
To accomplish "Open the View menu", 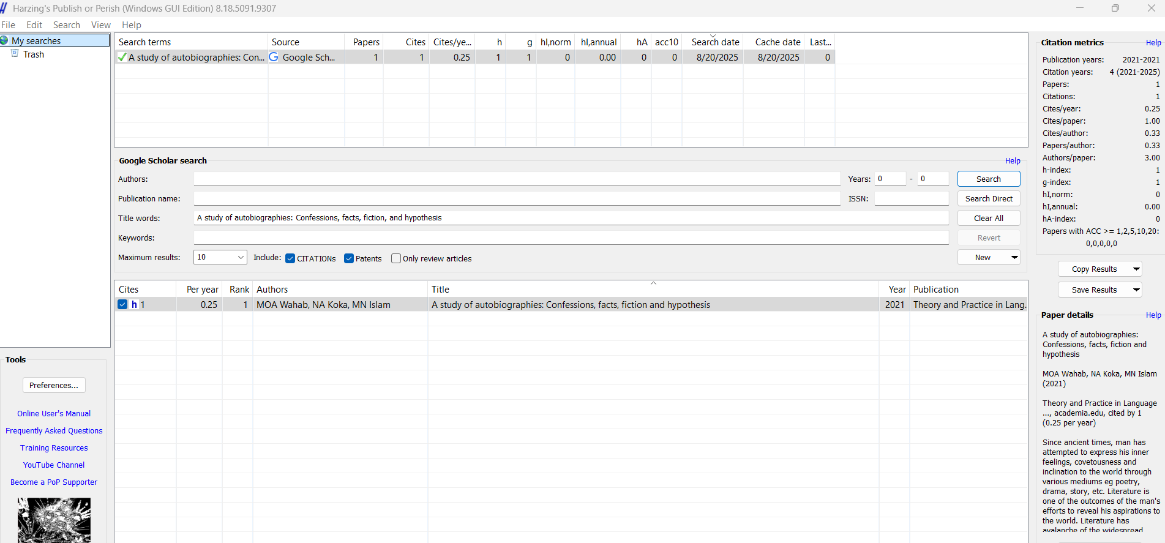I will (100, 25).
